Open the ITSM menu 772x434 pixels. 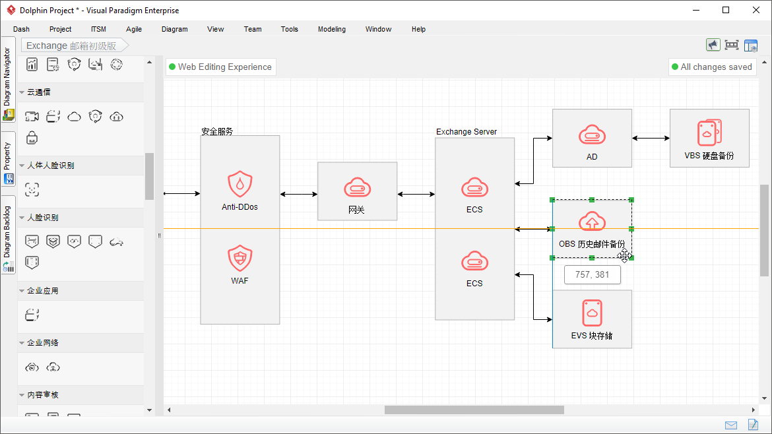(x=98, y=29)
